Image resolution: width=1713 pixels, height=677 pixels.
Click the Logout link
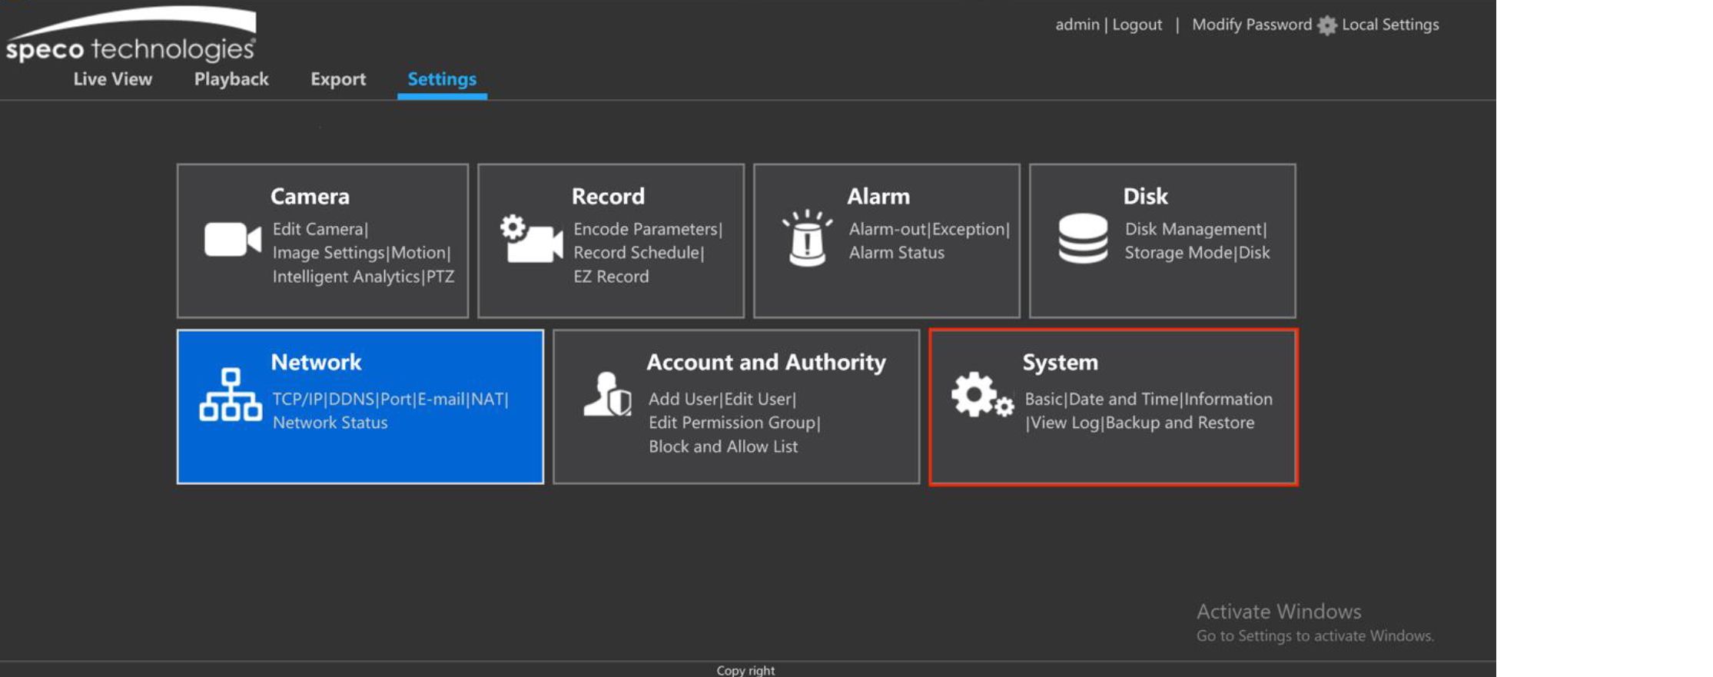[x=1137, y=25]
